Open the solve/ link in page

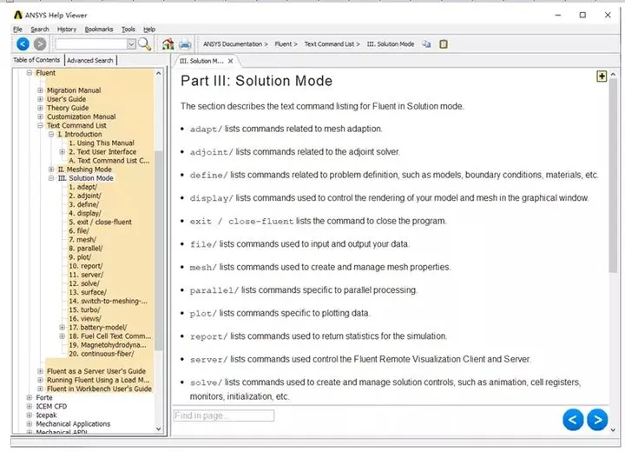[x=206, y=382]
